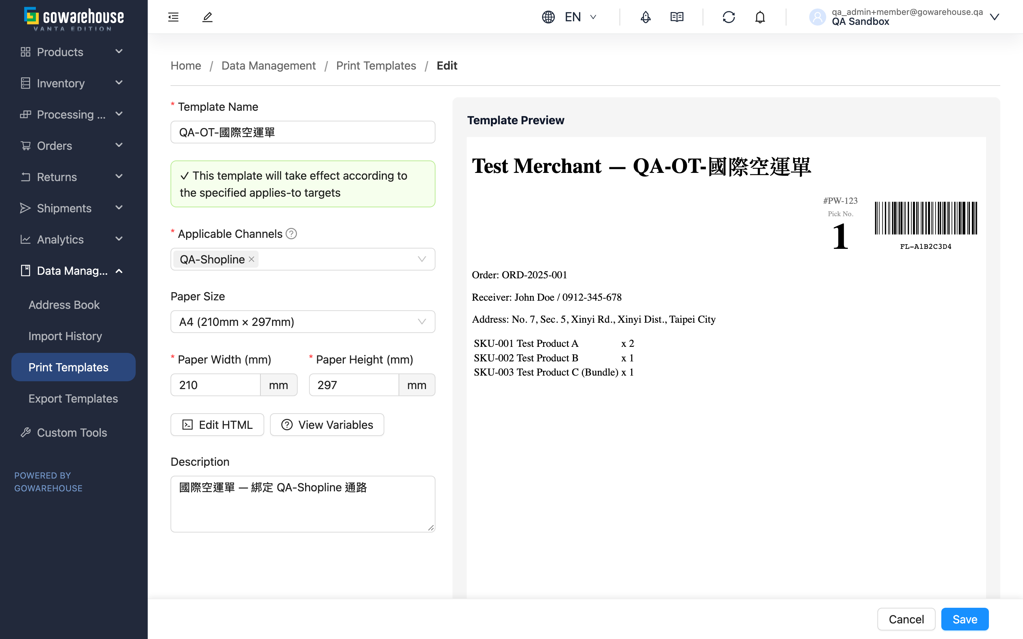Click the Orders cart icon
This screenshot has width=1023, height=639.
[25, 146]
